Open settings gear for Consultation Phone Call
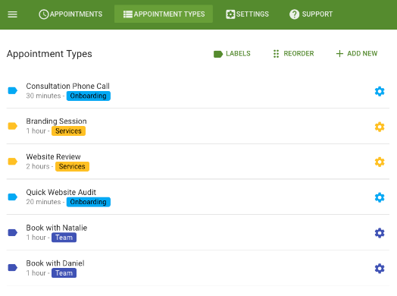This screenshot has width=397, height=296. click(380, 91)
